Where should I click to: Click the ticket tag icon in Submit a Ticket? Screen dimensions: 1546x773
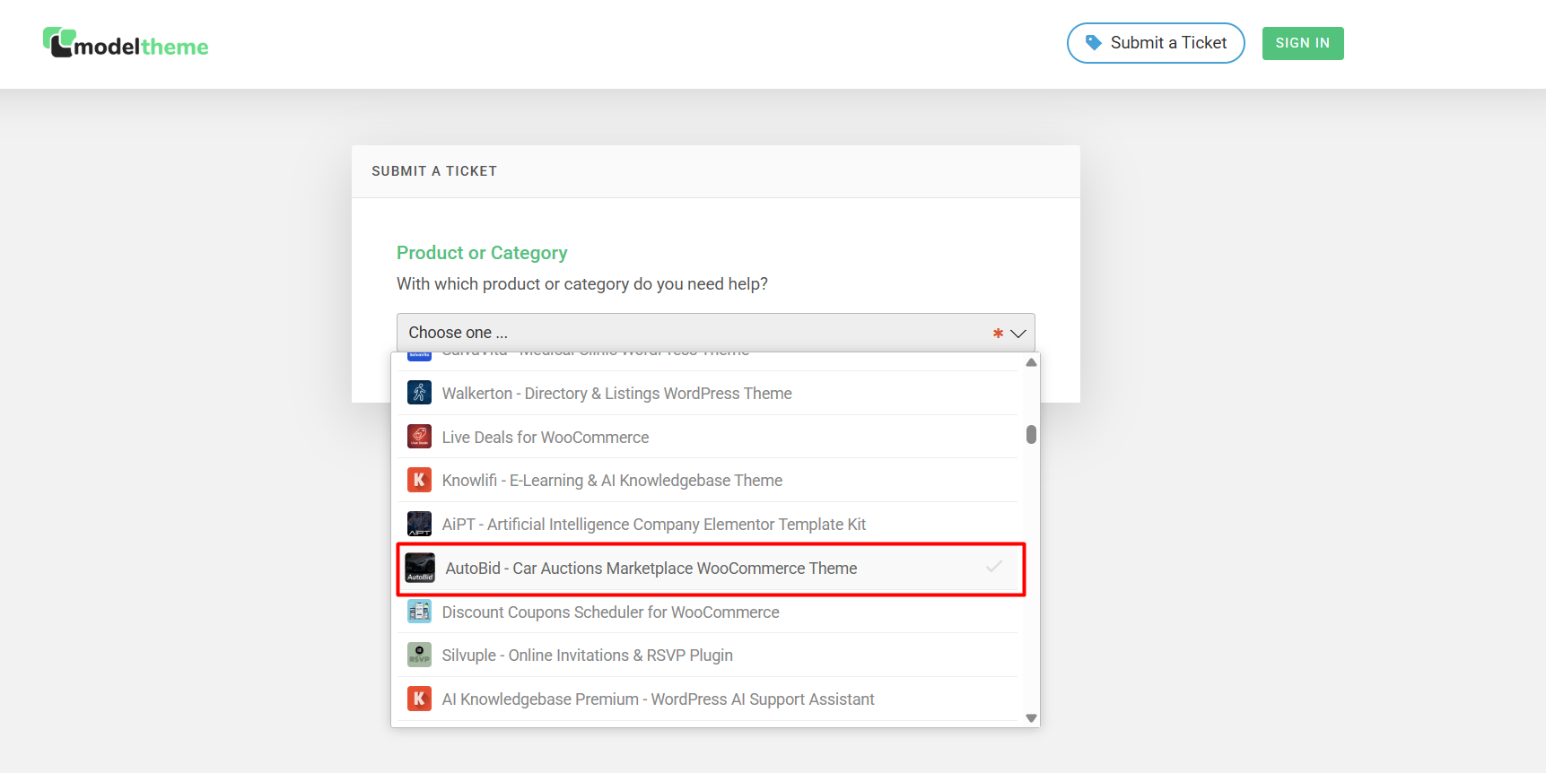click(1093, 43)
